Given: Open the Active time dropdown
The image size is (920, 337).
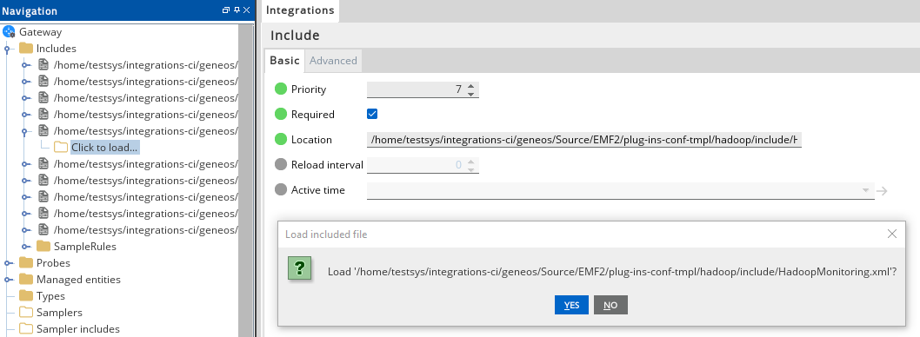Looking at the screenshot, I should click(x=866, y=190).
